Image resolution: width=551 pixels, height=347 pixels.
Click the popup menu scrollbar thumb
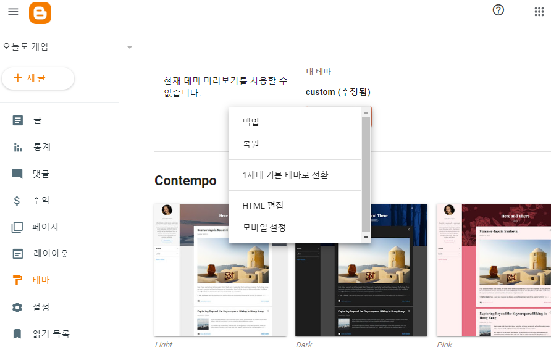pyautogui.click(x=366, y=175)
